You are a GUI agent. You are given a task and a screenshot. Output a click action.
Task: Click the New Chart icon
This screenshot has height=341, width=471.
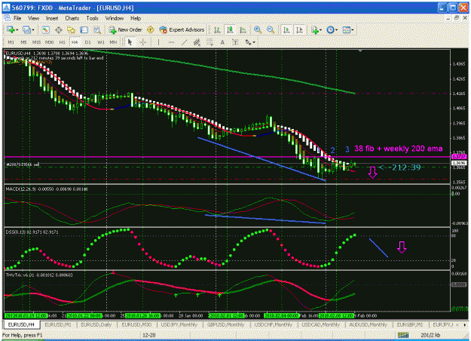tap(11, 29)
